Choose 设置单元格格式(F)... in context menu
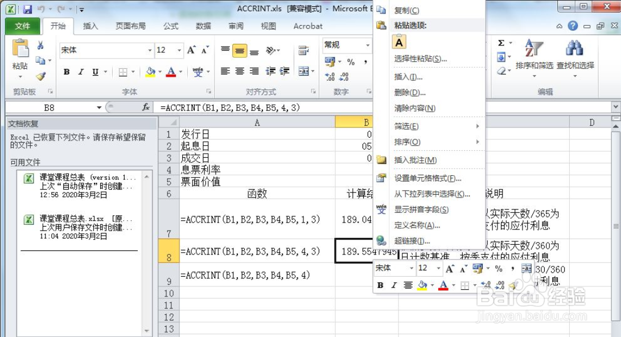Image resolution: width=621 pixels, height=337 pixels. [429, 178]
